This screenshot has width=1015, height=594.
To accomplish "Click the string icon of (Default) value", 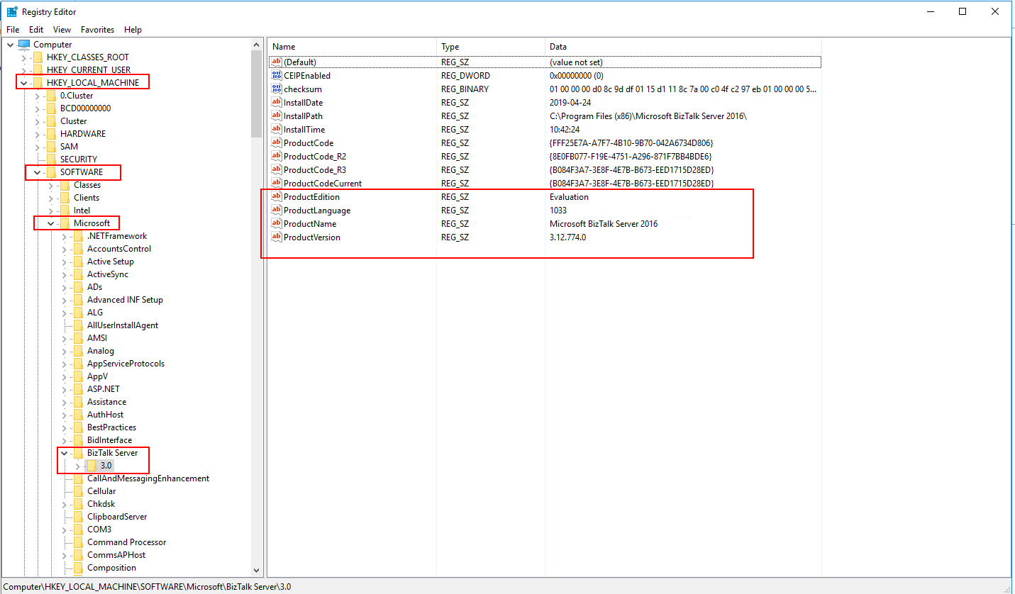I will (x=277, y=62).
